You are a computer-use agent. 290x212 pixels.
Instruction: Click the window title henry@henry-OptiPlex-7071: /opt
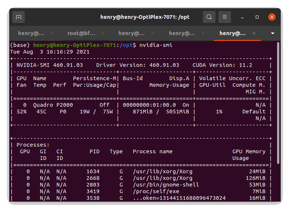[145, 17]
